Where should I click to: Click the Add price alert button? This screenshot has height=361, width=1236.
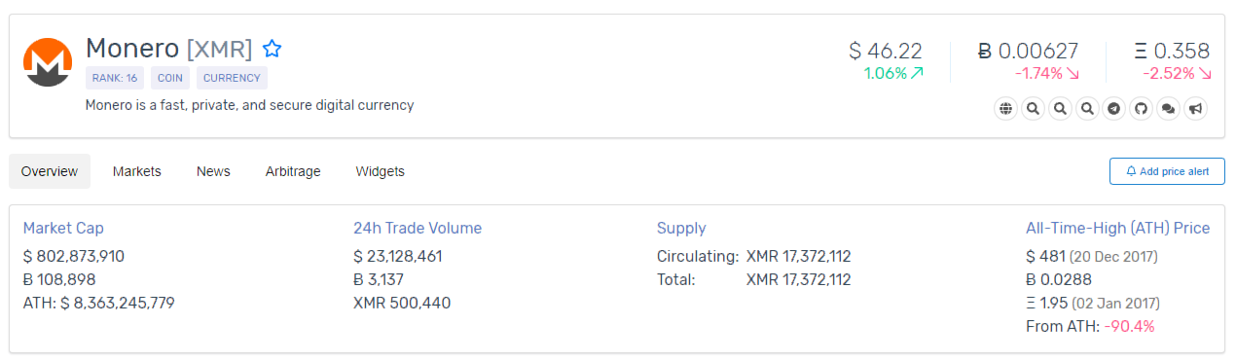(1167, 171)
